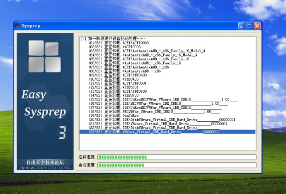Select row (21/82) IDE\VMware_Virtual_IDE_Hard_Drive

pos(167,124)
